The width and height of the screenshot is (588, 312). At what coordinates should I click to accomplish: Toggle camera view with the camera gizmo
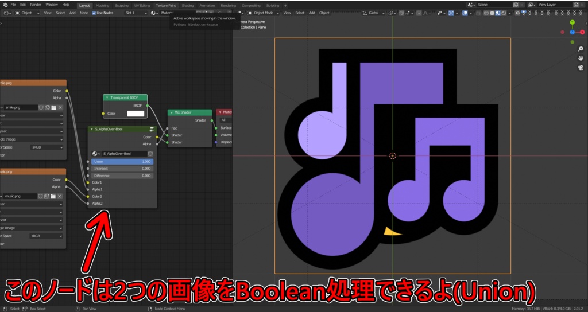click(x=581, y=68)
